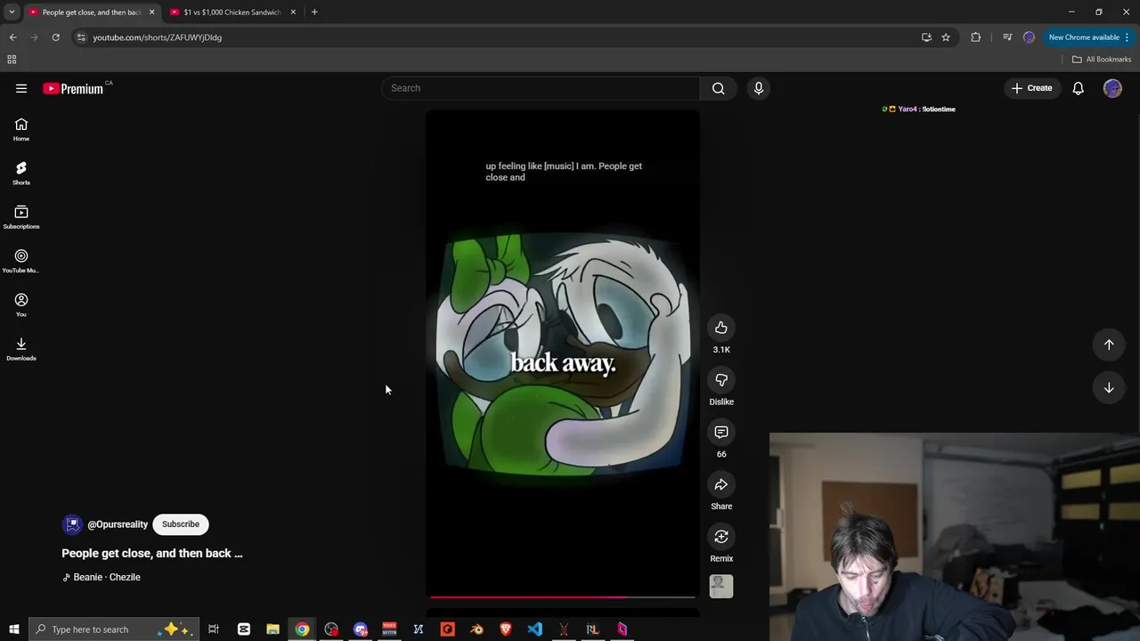Open Subscriptions in sidebar
1140x641 pixels.
pos(21,217)
